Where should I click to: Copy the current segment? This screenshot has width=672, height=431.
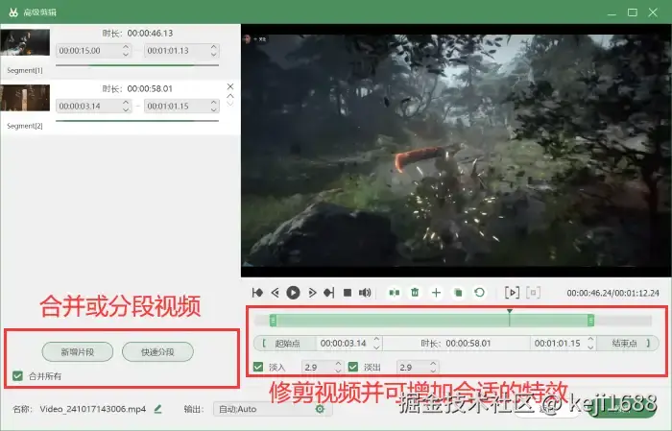click(x=458, y=293)
